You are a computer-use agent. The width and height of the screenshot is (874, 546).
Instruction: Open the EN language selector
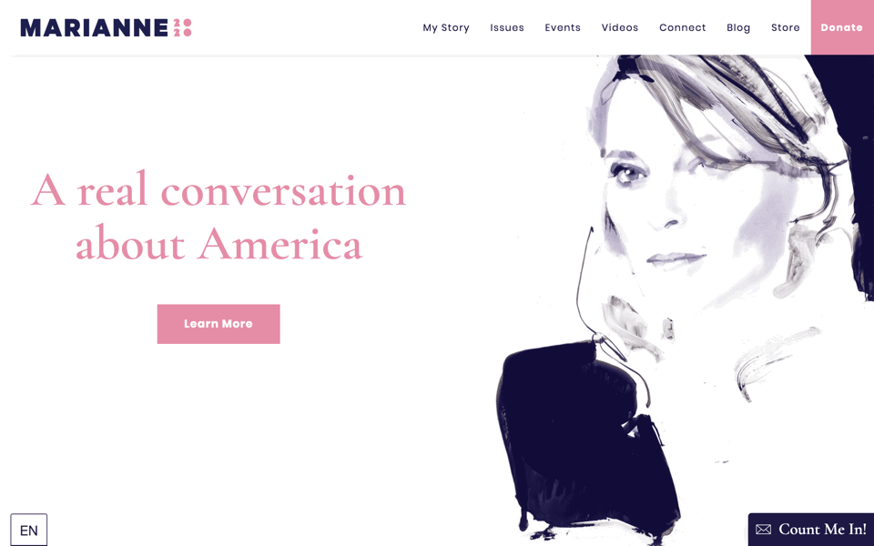click(29, 530)
